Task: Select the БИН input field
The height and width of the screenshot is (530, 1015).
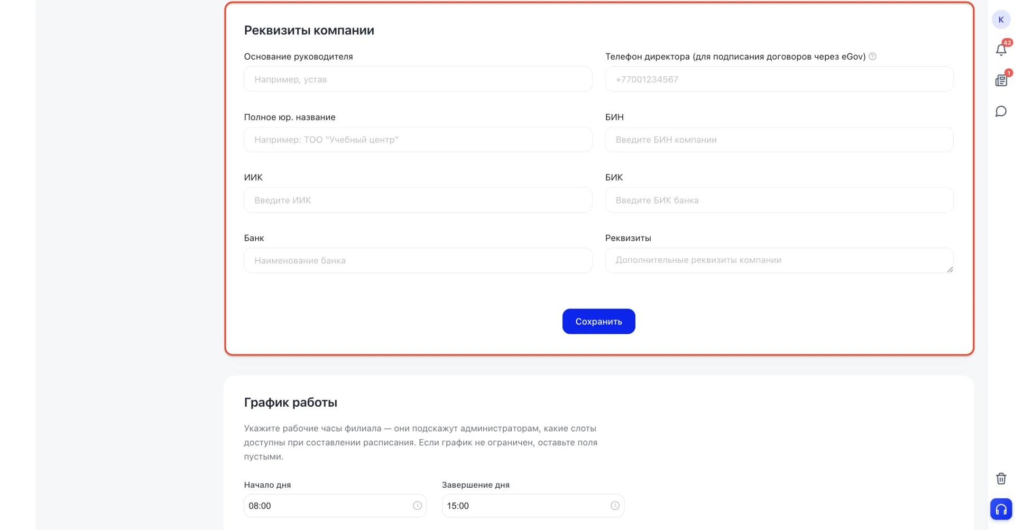Action: tap(779, 140)
